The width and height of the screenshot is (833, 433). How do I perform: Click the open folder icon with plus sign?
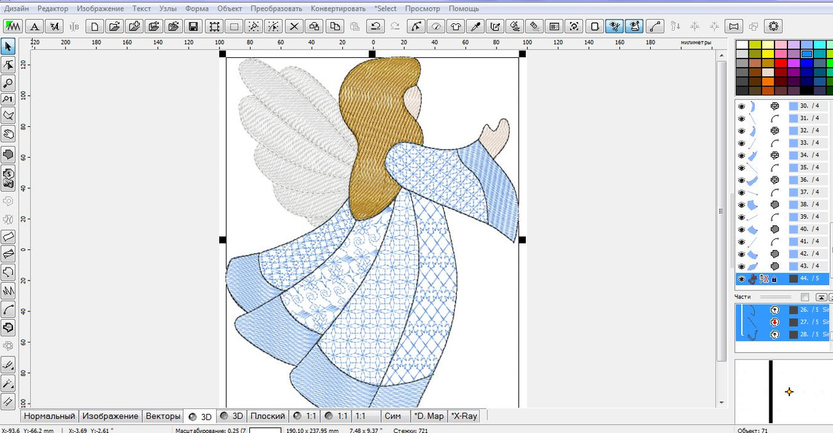[134, 27]
